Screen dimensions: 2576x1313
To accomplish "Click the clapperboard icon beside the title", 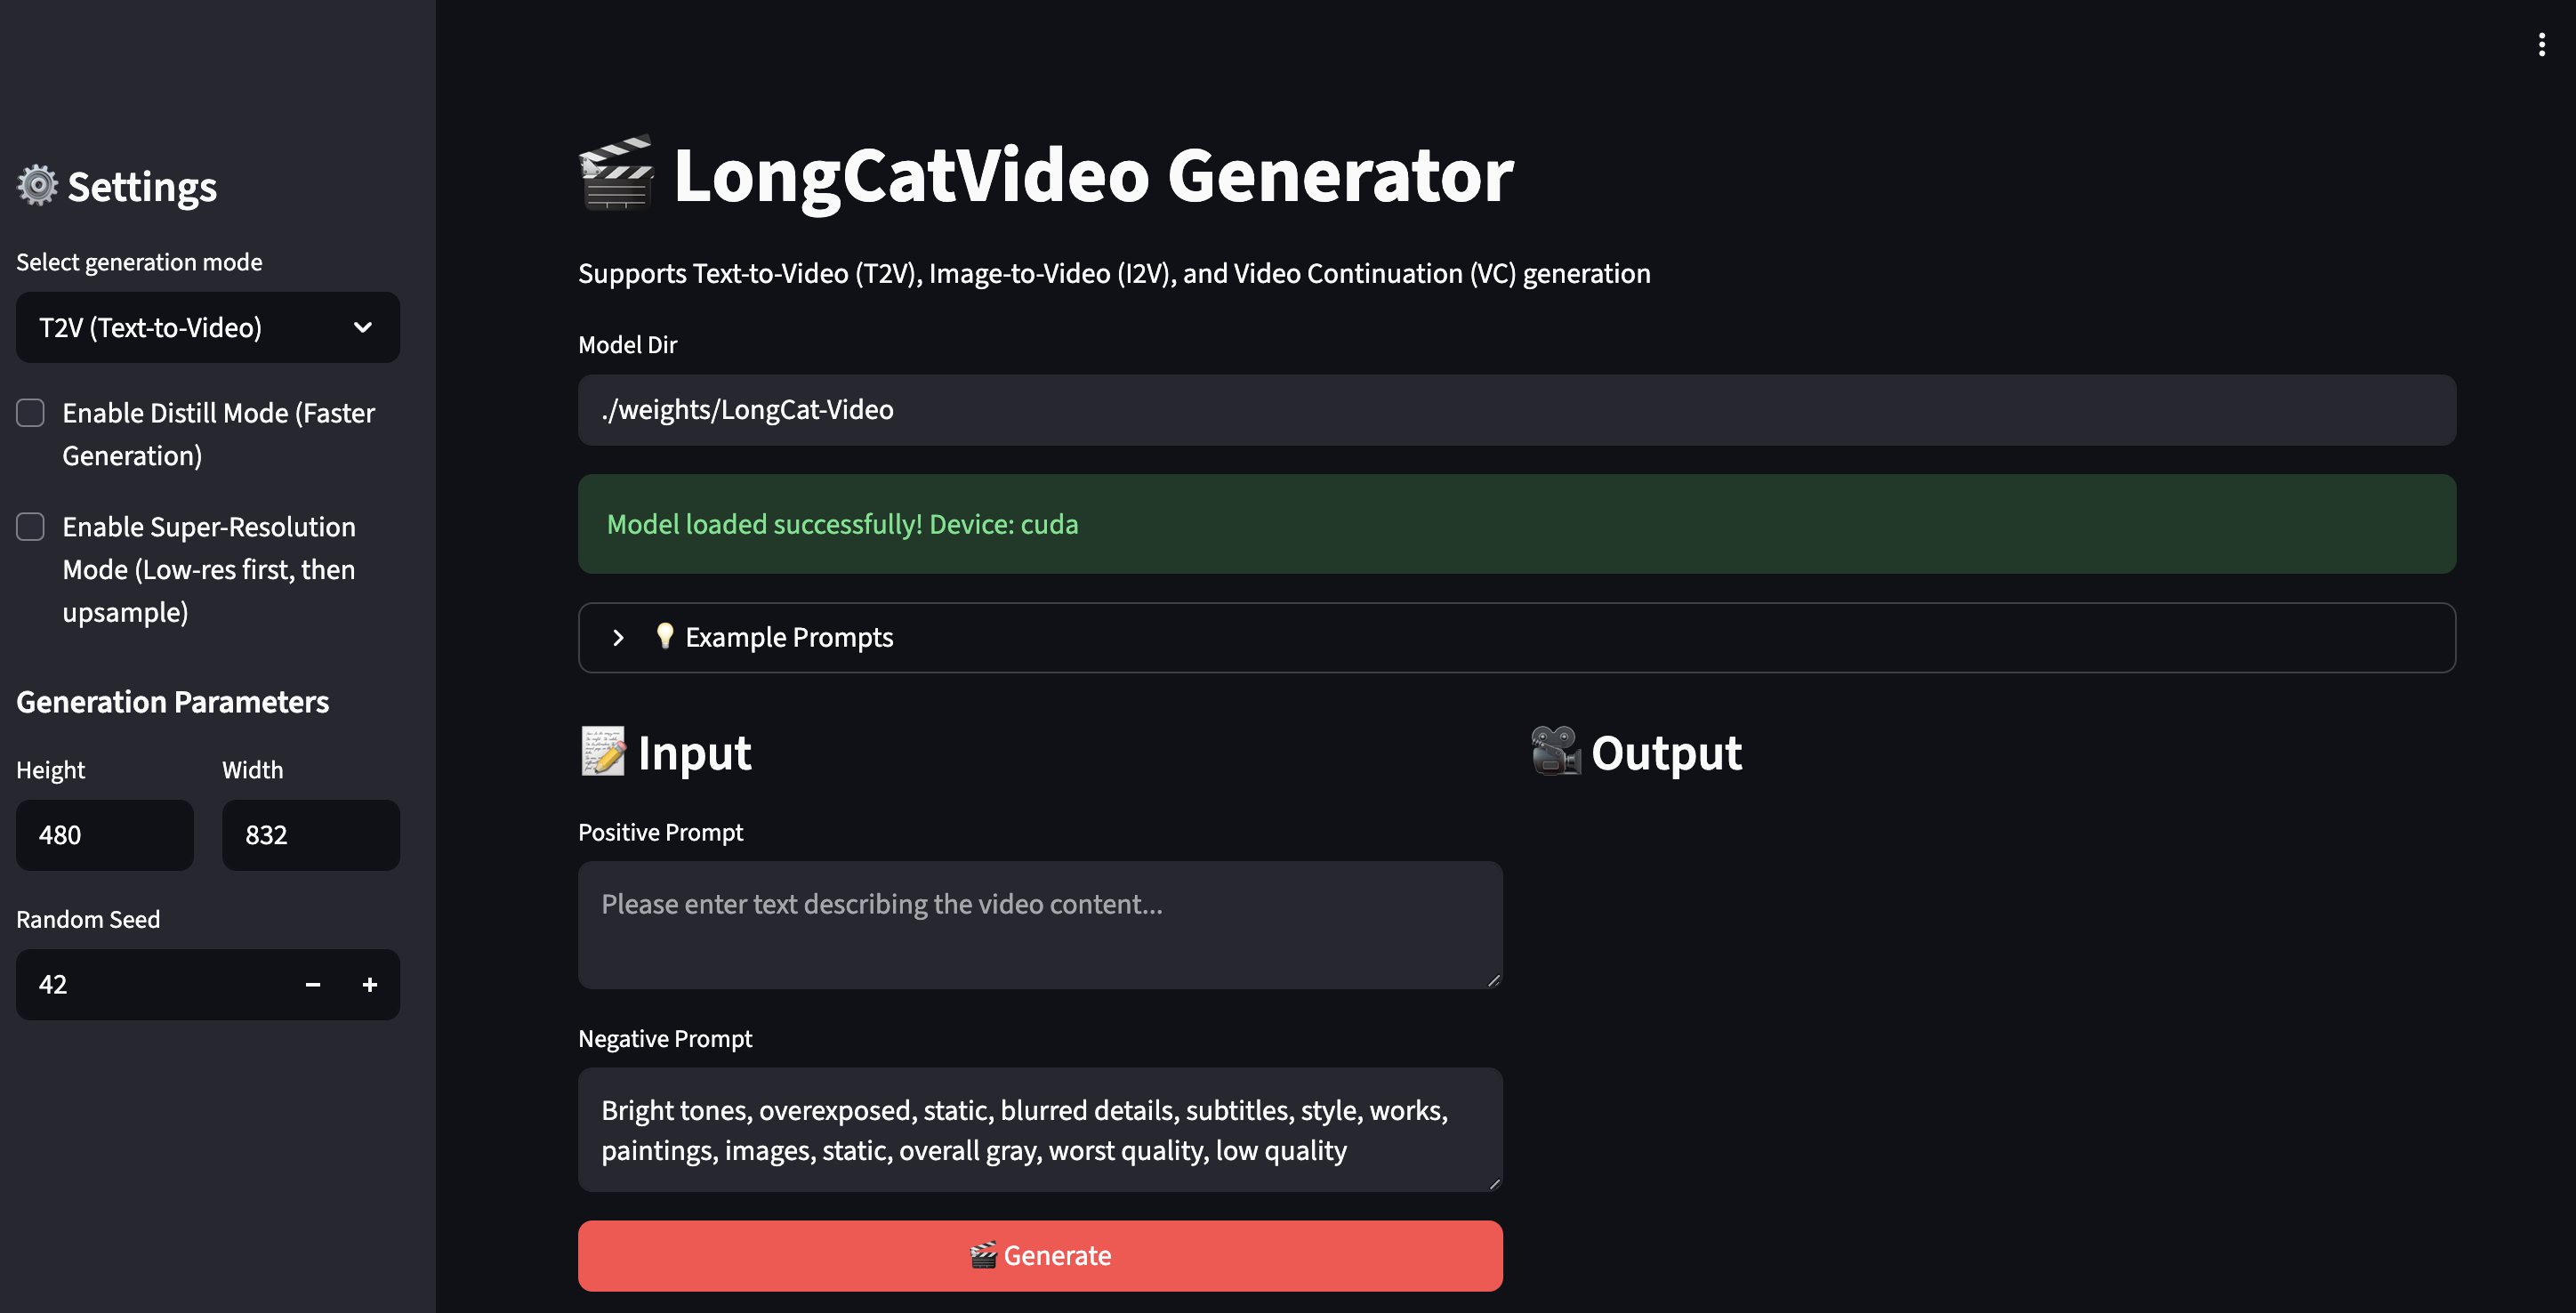I will [x=616, y=174].
